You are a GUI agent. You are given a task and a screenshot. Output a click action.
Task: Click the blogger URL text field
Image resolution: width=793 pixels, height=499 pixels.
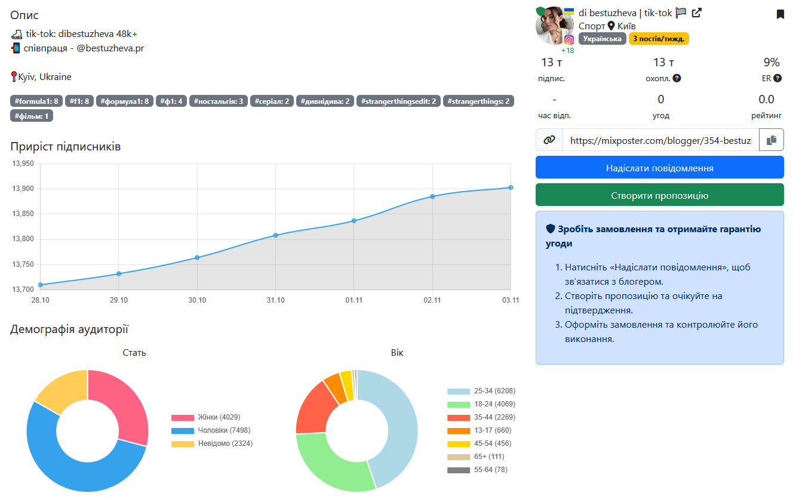tap(660, 140)
